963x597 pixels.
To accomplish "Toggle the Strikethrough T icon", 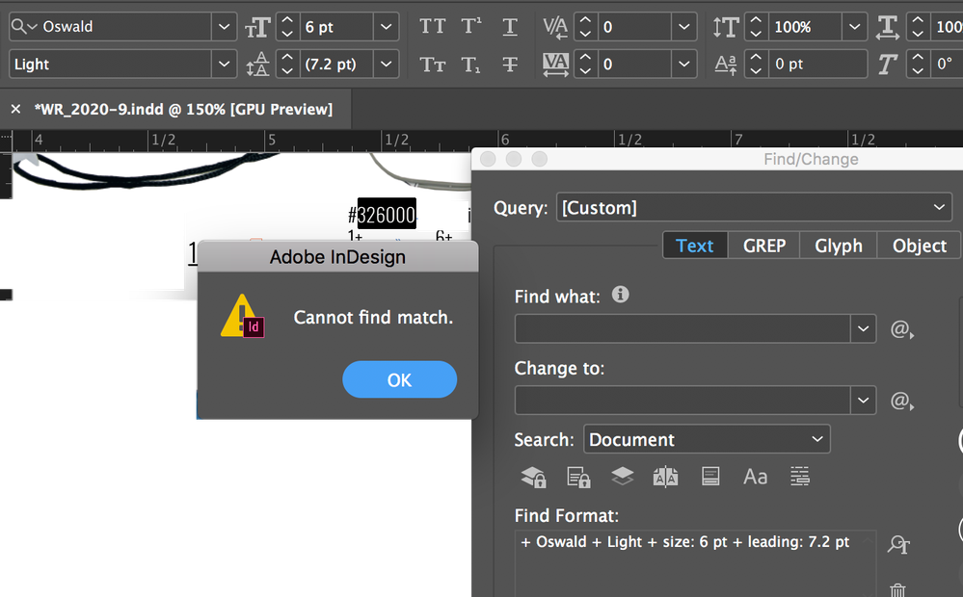I will tap(510, 65).
